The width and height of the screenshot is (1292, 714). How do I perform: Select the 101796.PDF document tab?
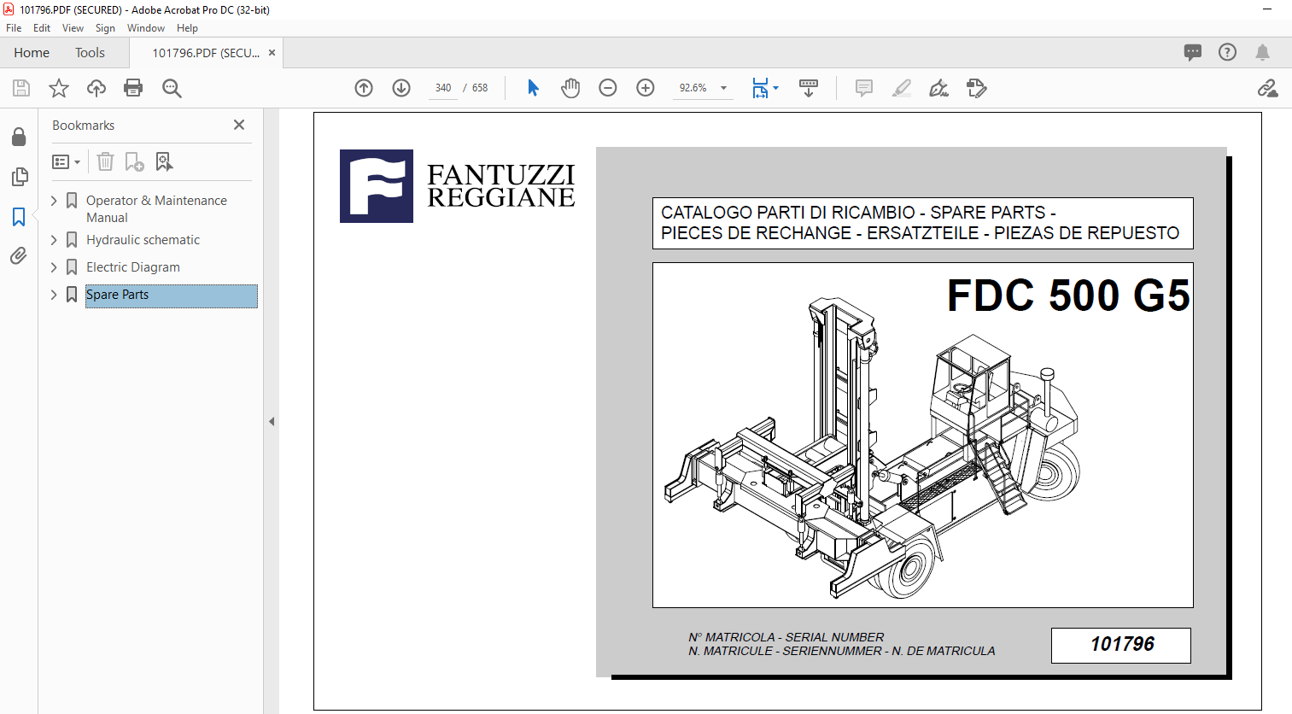[x=206, y=53]
